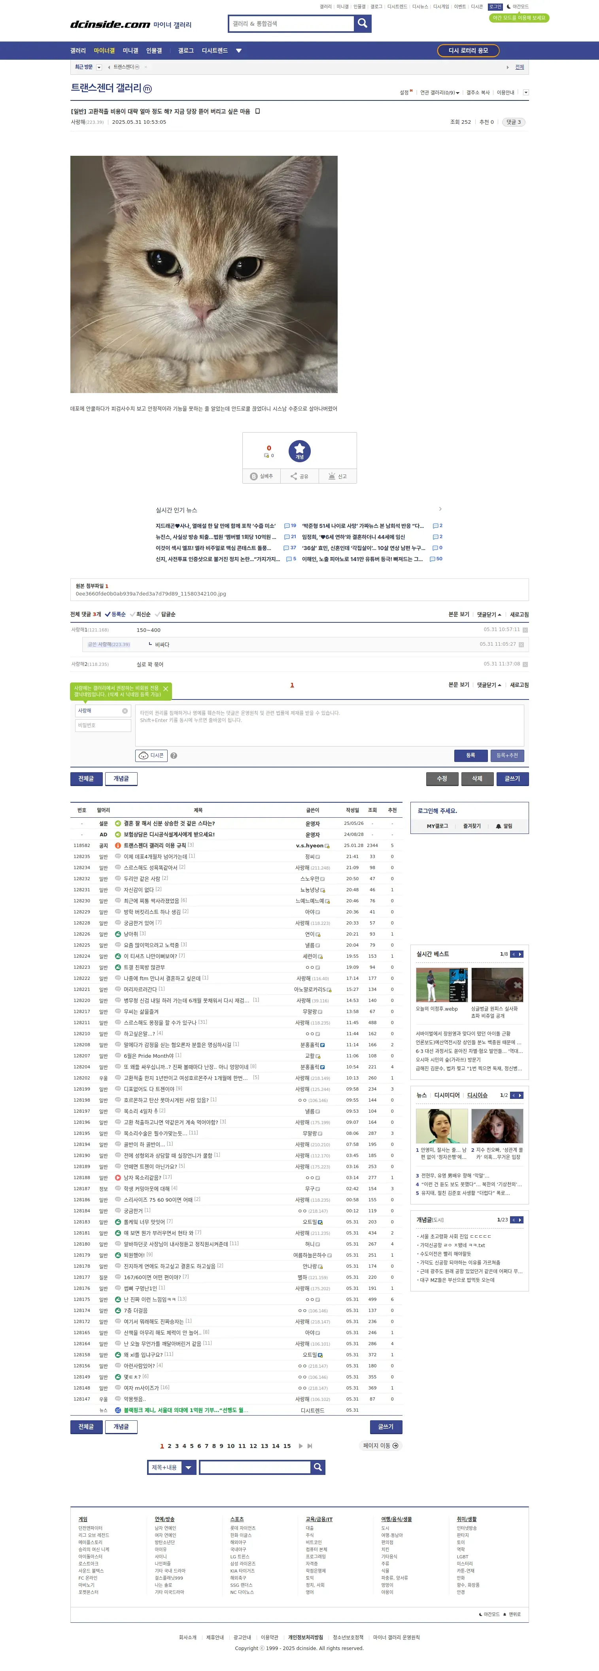Open 실시간 인기 뉴스 more arrow
The image size is (599, 1671).
(440, 509)
